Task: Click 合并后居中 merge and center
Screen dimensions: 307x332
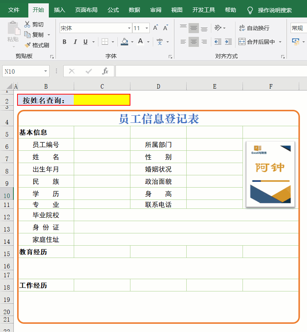Action: click(x=257, y=42)
